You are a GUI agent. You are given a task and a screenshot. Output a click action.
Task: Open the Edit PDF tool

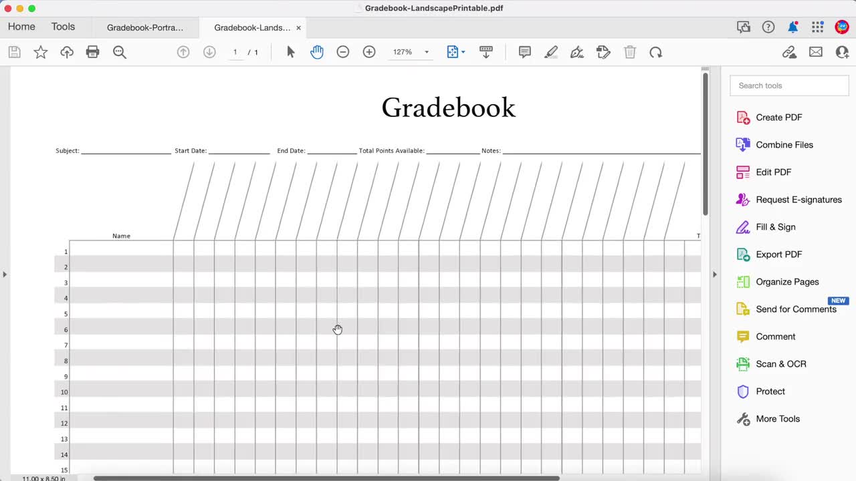click(773, 172)
